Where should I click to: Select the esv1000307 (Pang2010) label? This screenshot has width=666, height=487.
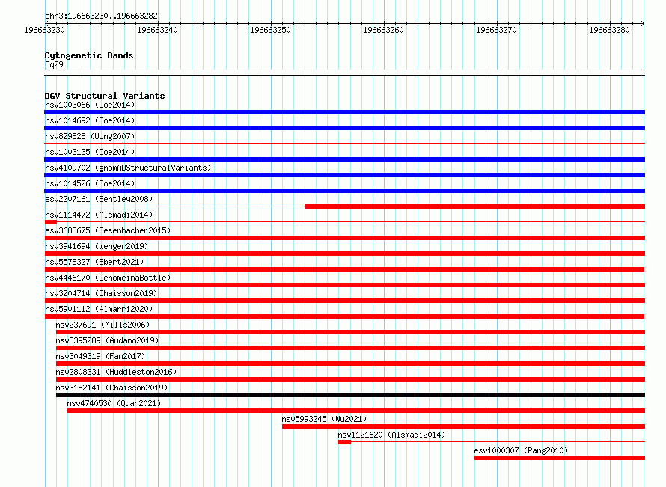521,450
